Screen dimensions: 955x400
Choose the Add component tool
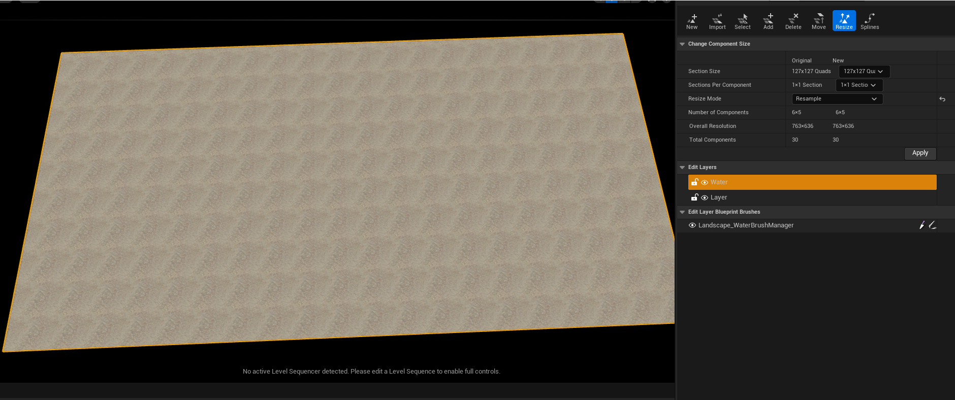click(768, 21)
